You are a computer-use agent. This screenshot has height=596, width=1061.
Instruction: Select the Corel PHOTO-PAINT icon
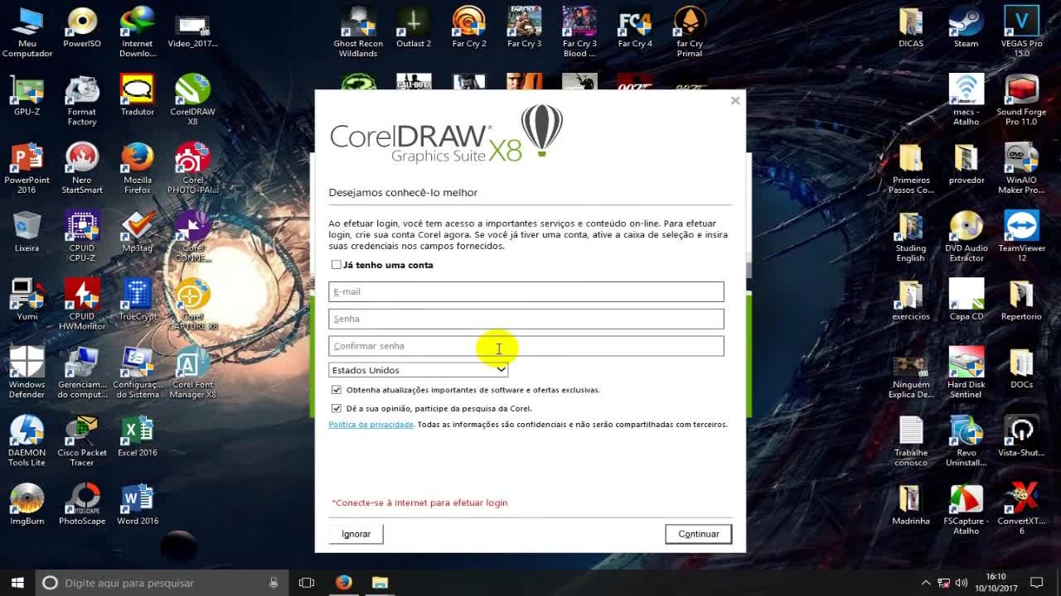point(192,169)
